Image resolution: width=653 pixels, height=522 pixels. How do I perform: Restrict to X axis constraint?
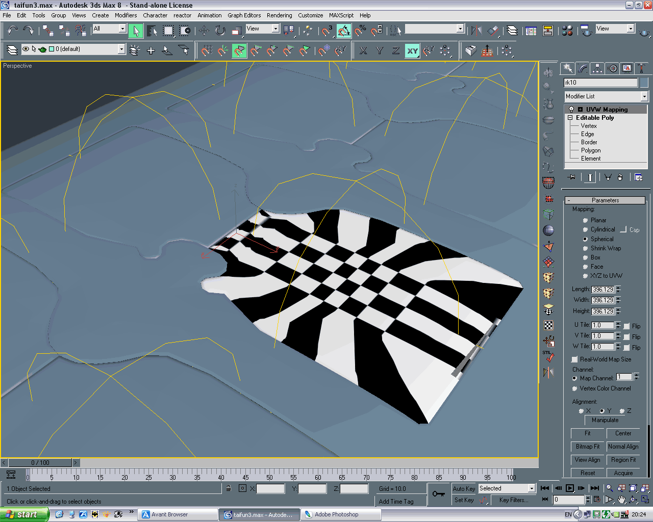click(x=363, y=50)
